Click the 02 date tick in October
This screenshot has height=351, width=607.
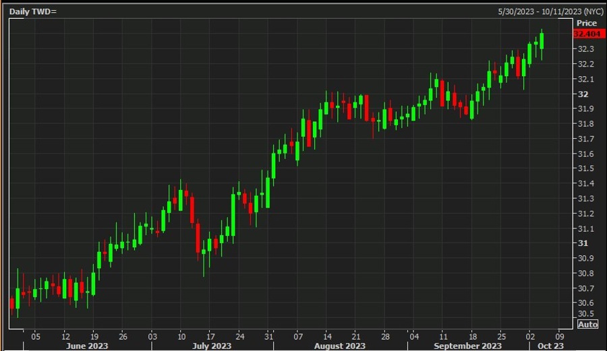(530, 337)
